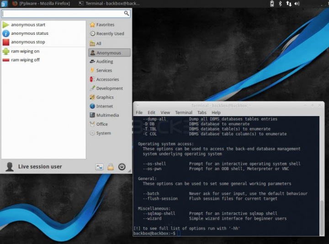Open the volume speaker tray icon
This screenshot has width=329, height=244.
click(x=297, y=4)
